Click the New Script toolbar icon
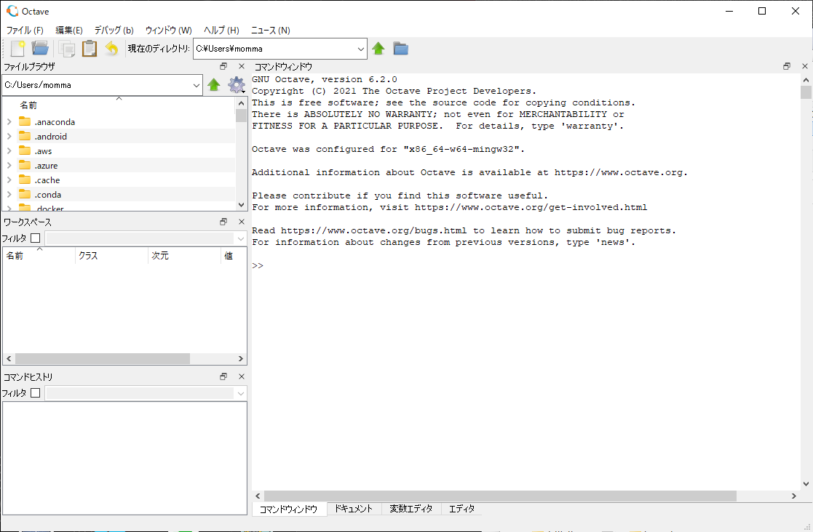Viewport: 813px width, 532px height. coord(17,49)
